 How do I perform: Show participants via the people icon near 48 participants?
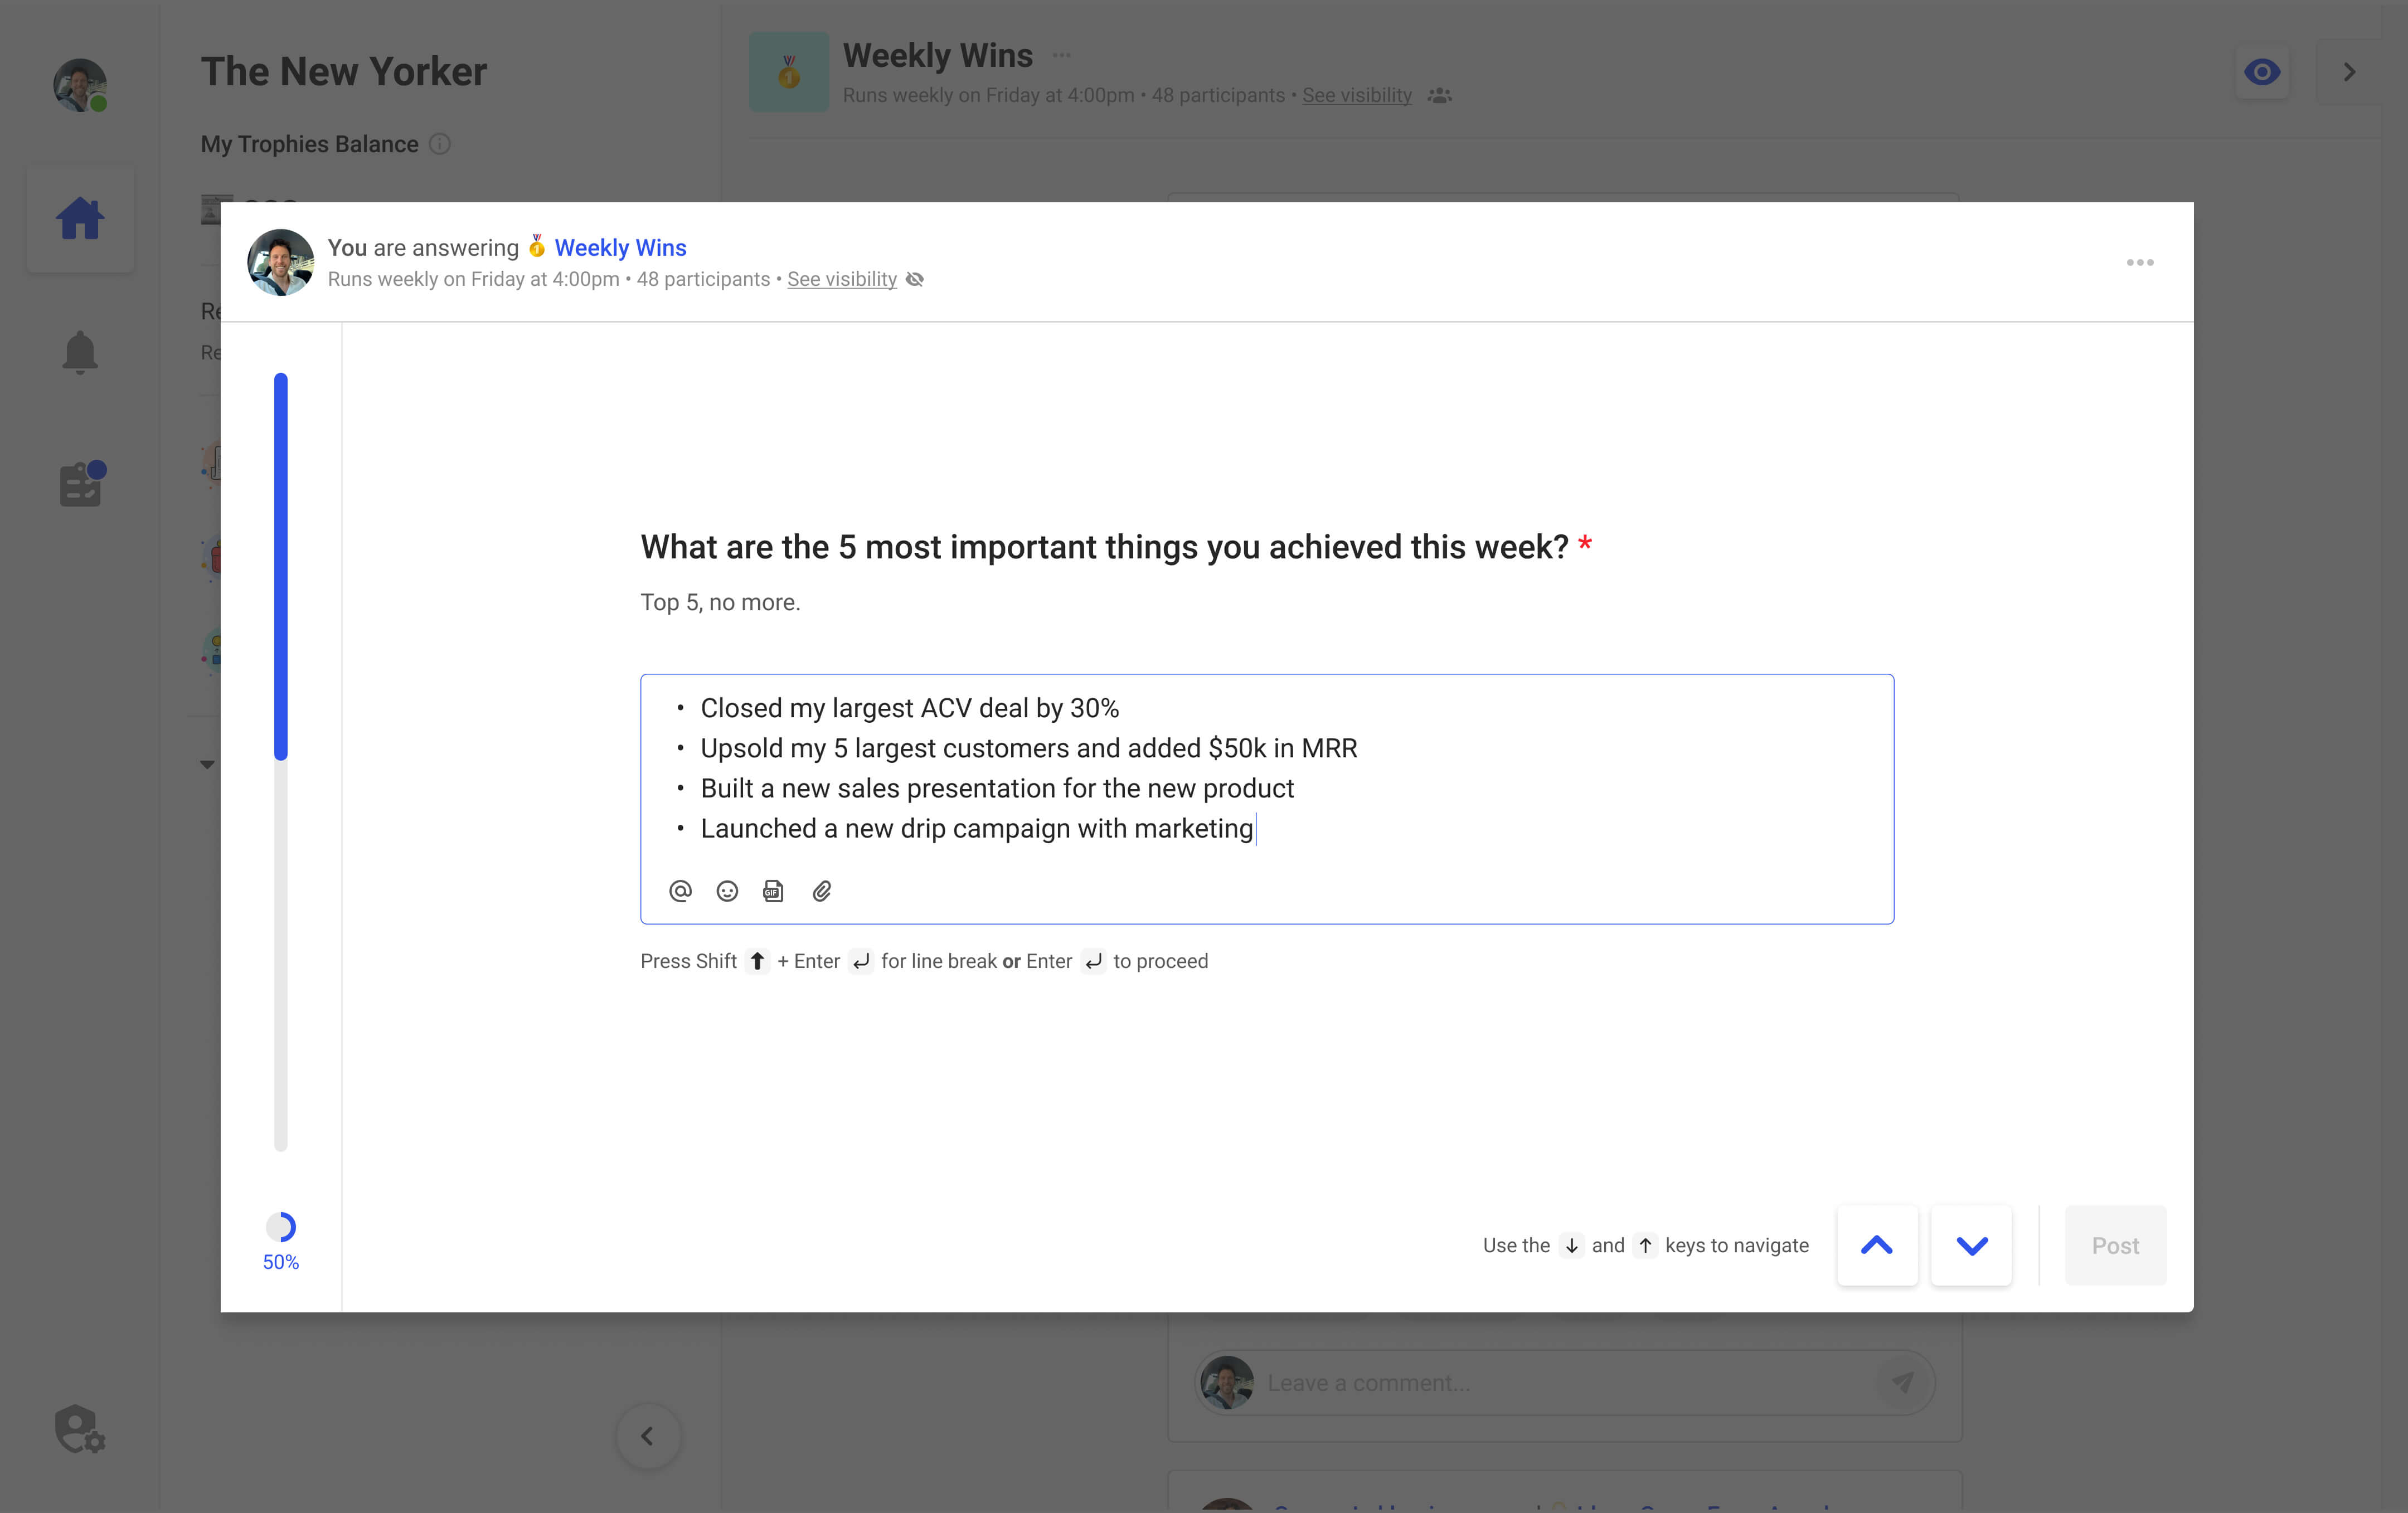1440,96
